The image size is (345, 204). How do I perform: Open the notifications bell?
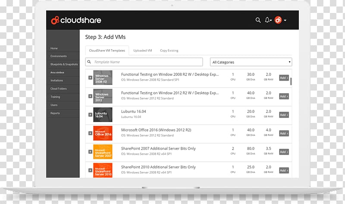(x=267, y=20)
